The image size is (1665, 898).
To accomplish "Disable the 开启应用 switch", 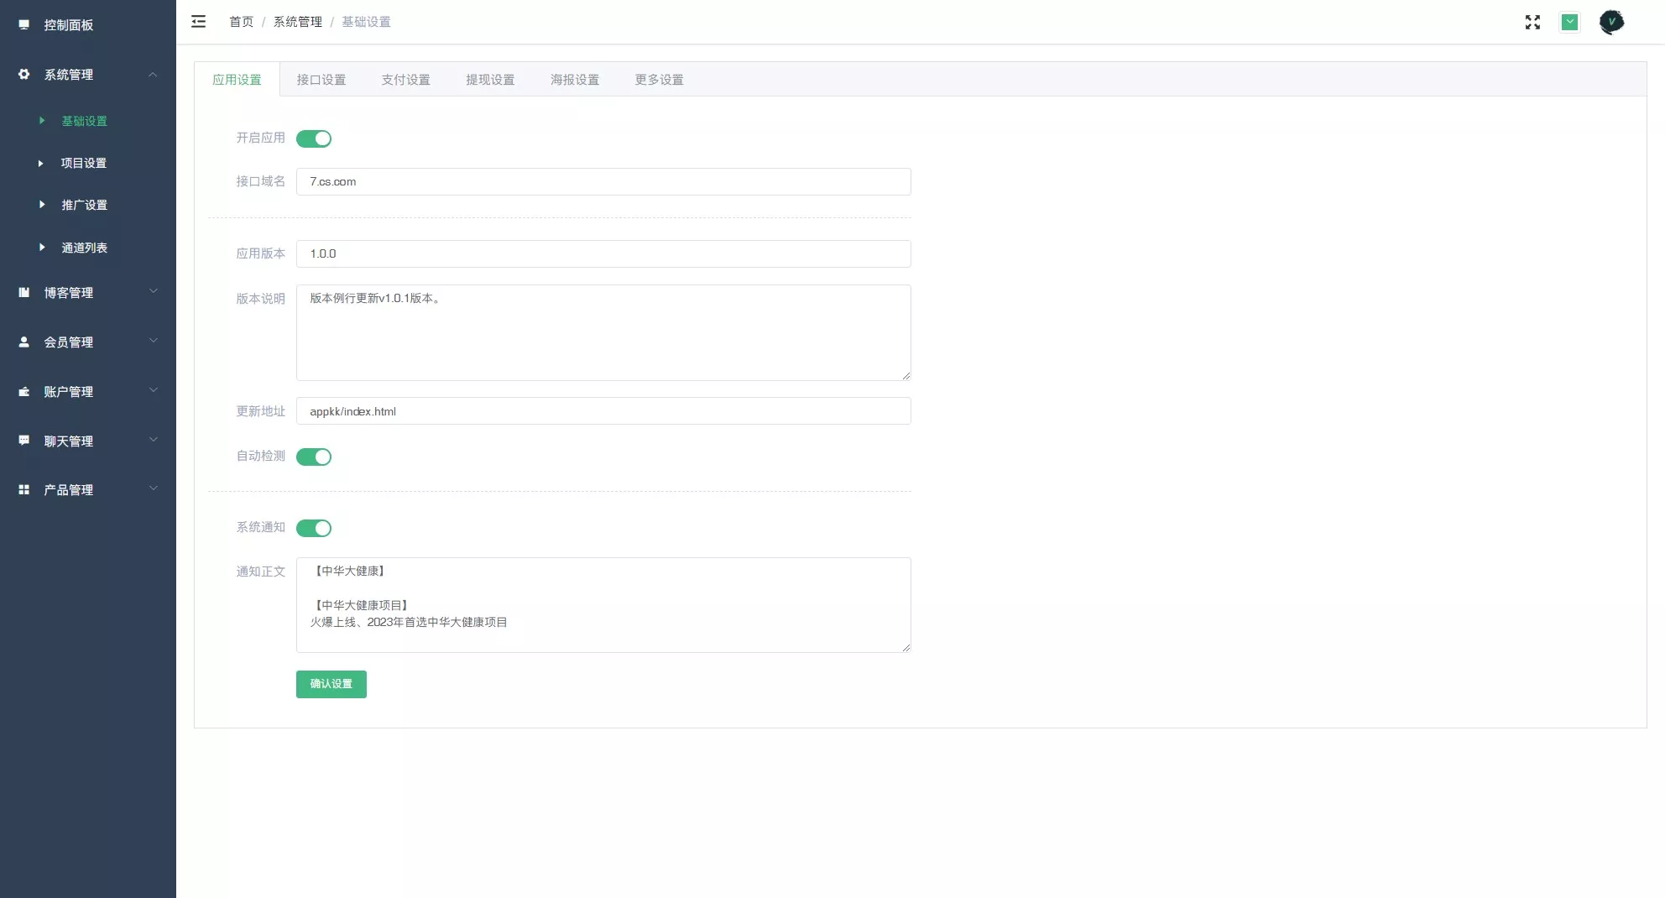I will tap(314, 139).
